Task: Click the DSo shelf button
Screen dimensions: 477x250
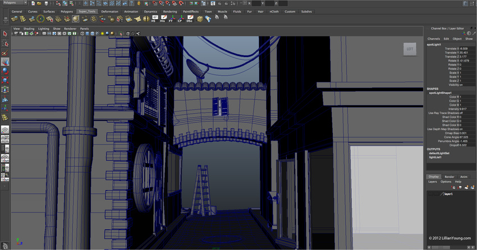Action: point(190,19)
